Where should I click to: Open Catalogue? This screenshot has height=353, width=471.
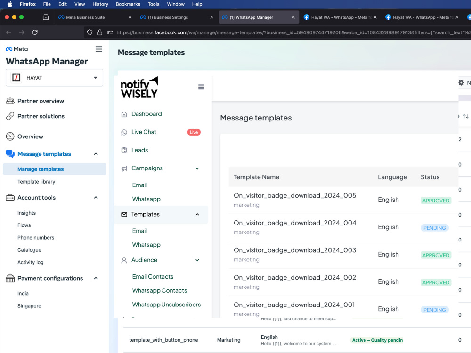coord(29,250)
